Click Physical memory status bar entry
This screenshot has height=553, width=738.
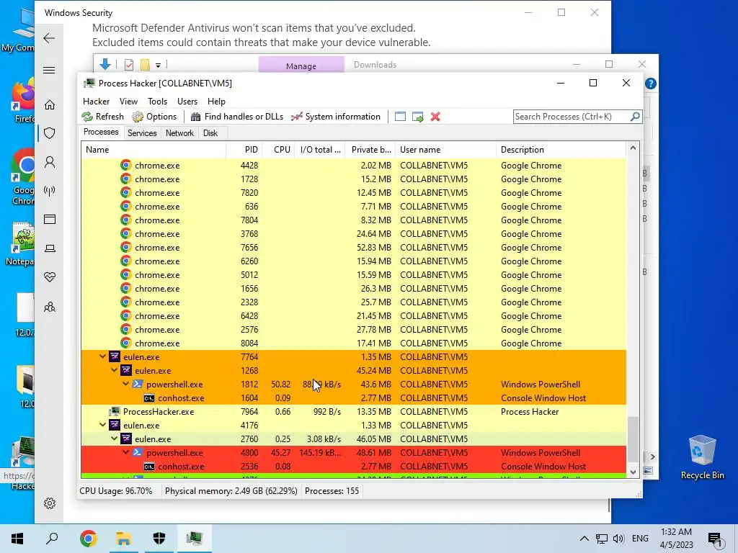231,491
